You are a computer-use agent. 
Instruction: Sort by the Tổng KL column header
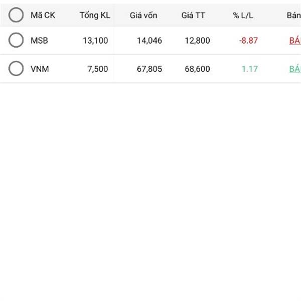click(95, 15)
